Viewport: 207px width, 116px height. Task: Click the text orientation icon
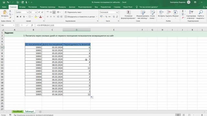click(58, 12)
